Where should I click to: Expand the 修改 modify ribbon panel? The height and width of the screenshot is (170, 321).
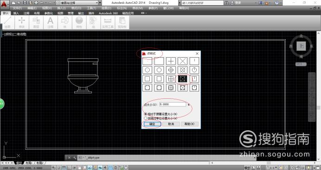tap(22, 23)
